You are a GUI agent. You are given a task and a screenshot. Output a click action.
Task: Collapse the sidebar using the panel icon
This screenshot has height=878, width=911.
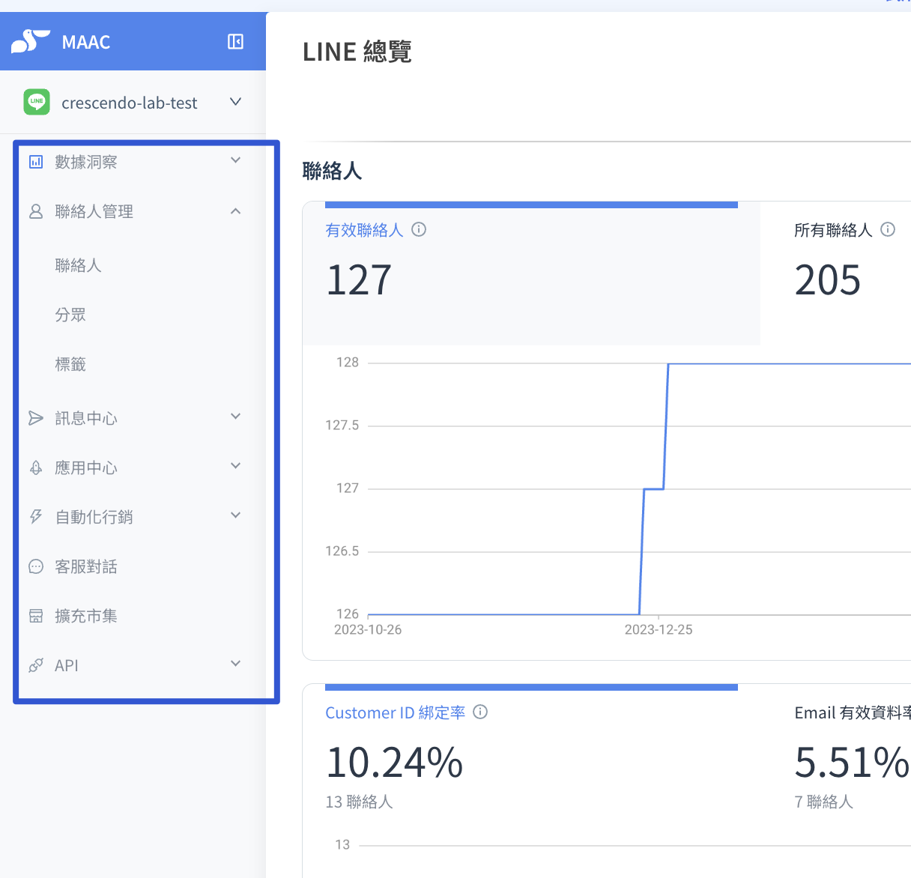point(235,41)
